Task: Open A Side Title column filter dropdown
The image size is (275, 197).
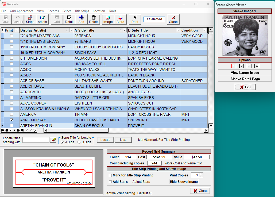Action: (x=125, y=30)
